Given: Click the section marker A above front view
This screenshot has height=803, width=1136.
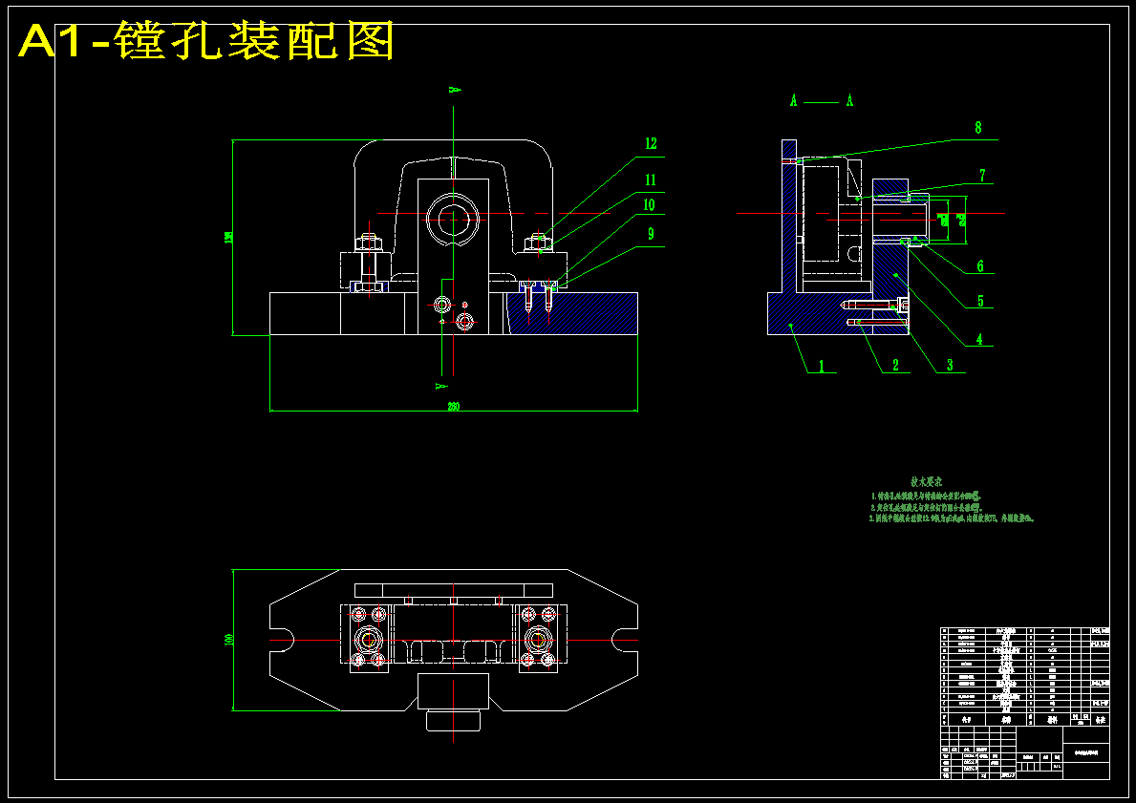Looking at the screenshot, I should point(454,90).
